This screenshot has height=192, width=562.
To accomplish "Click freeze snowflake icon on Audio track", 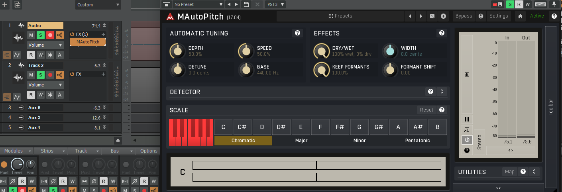I will [x=50, y=55].
